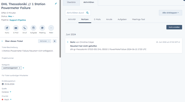Switch to the Aktivität filter tab
The width and height of the screenshot is (185, 102).
click(72, 19)
